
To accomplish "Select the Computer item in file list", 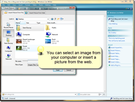I will tap(23, 34).
